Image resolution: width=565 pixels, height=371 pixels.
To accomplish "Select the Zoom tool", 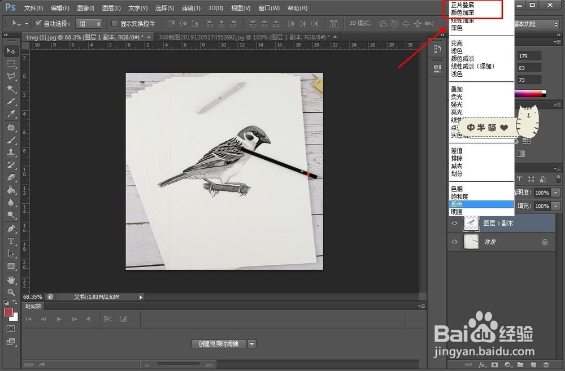I will pyautogui.click(x=11, y=292).
